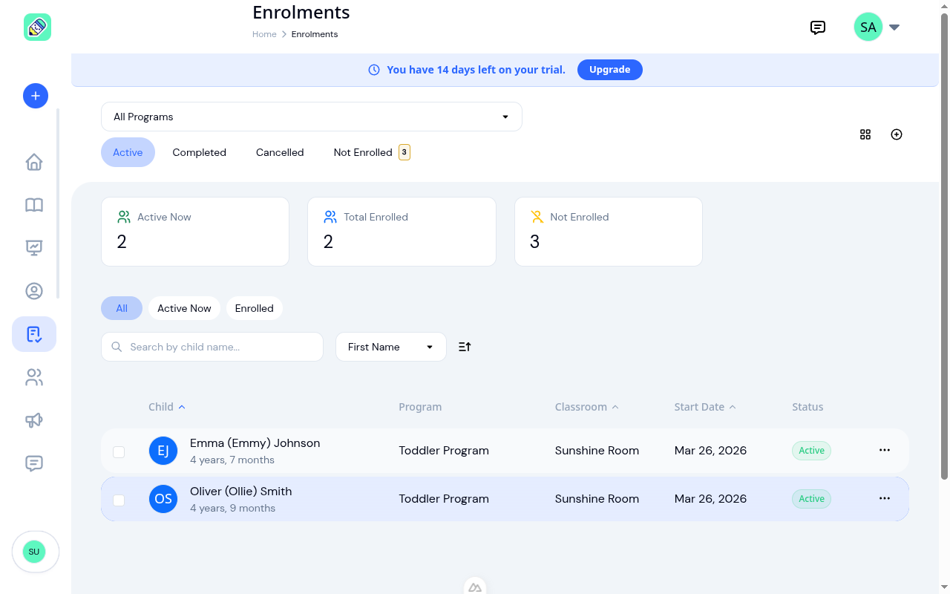
Task: Select the All filter chip
Action: (x=122, y=308)
